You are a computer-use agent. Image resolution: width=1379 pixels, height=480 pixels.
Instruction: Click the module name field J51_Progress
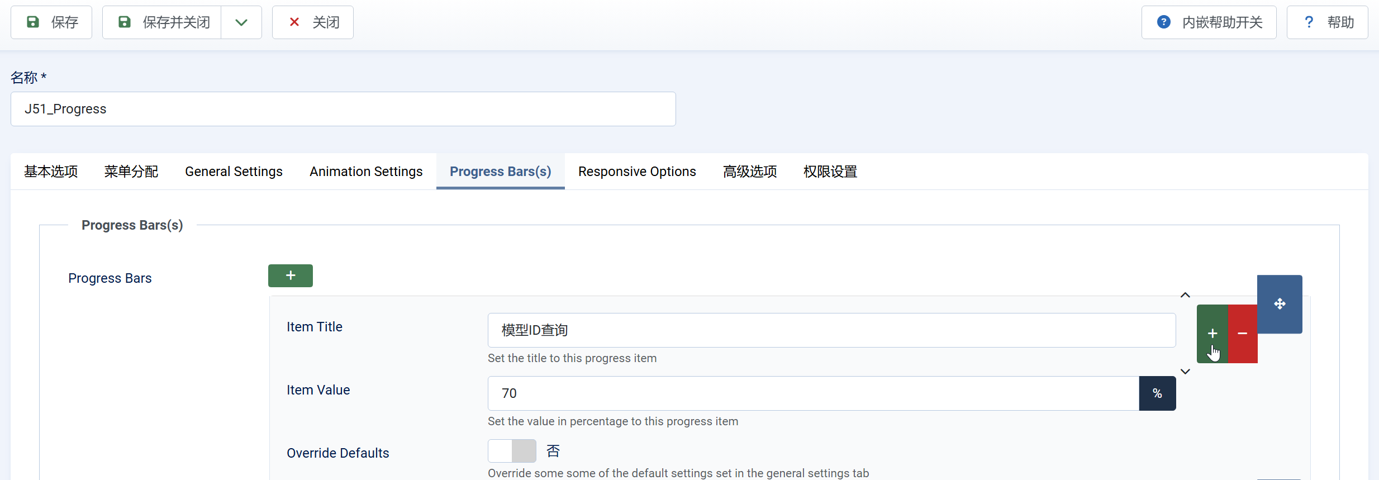(x=343, y=109)
